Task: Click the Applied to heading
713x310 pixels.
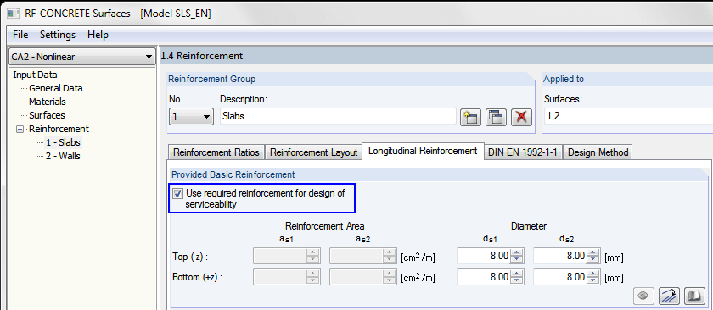Action: [x=564, y=79]
